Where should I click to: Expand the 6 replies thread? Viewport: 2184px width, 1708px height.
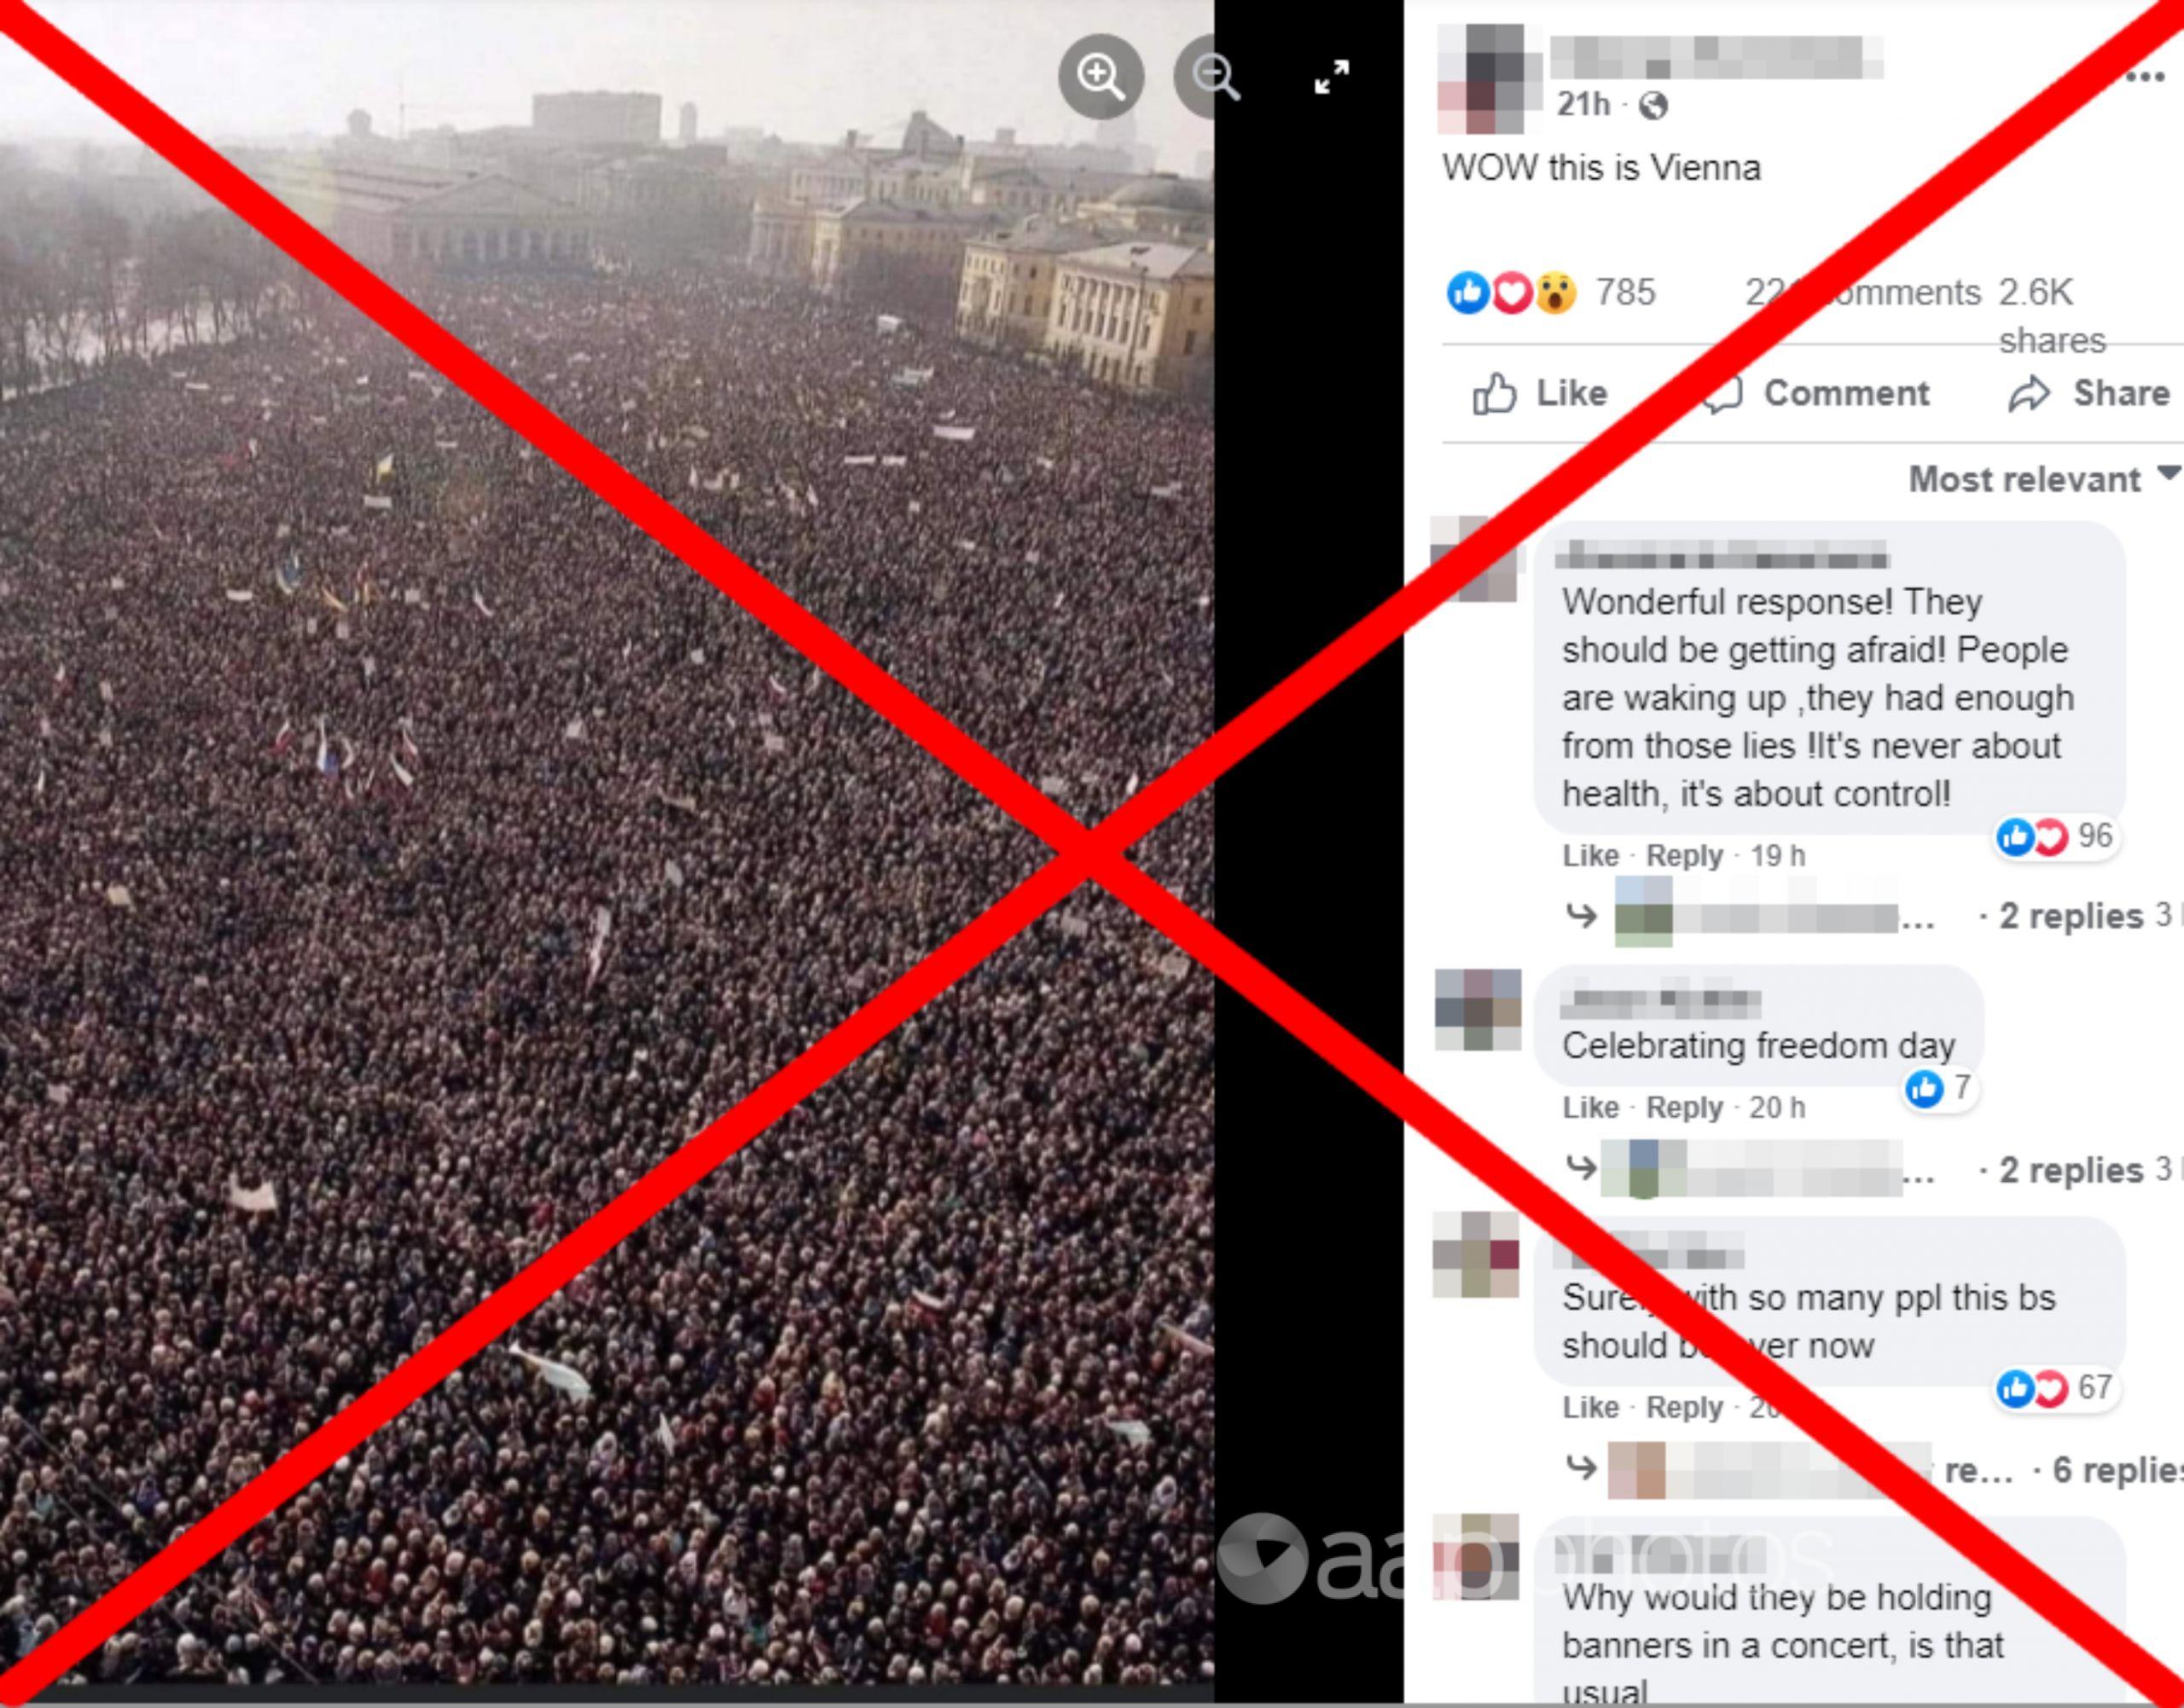pyautogui.click(x=2117, y=1470)
